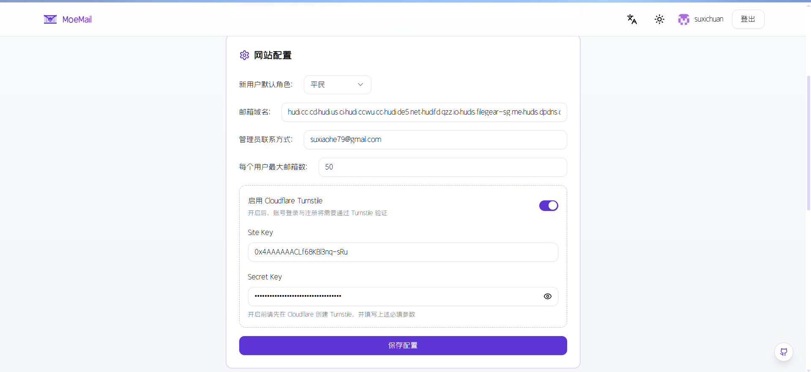
Task: Click the 登出 logout button
Action: pos(748,19)
